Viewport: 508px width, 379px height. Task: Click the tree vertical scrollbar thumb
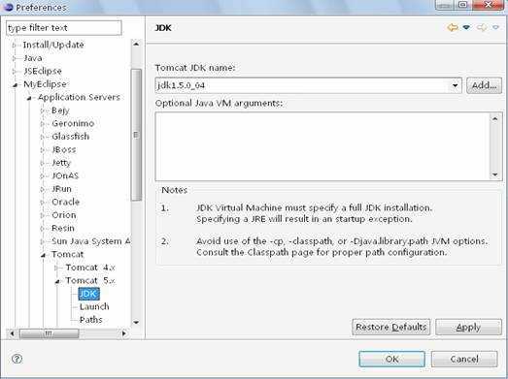click(136, 135)
